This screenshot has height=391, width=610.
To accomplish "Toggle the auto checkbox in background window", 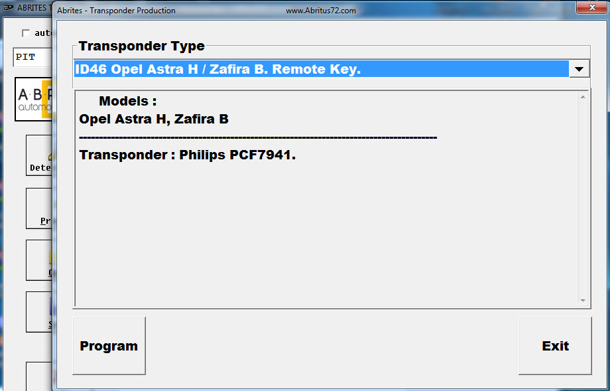I will pos(26,33).
